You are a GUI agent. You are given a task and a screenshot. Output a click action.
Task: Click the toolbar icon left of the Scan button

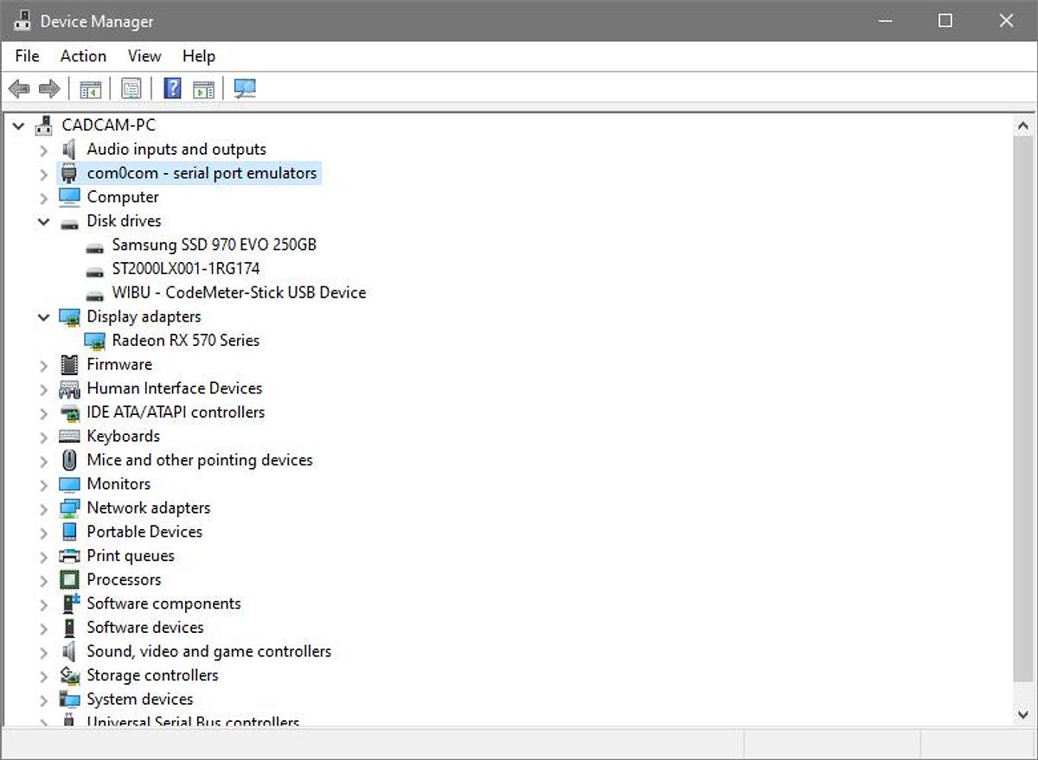[x=203, y=88]
